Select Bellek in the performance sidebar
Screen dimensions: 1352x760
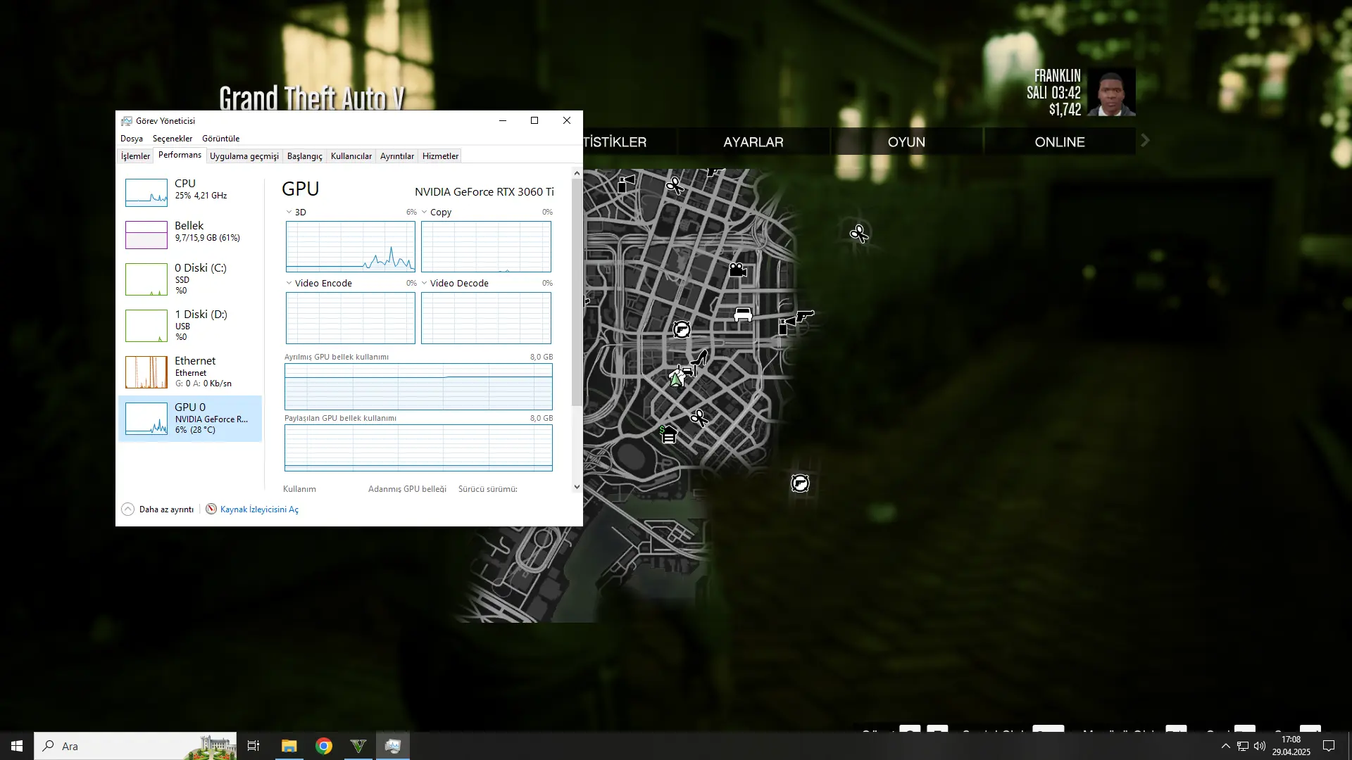pos(190,234)
